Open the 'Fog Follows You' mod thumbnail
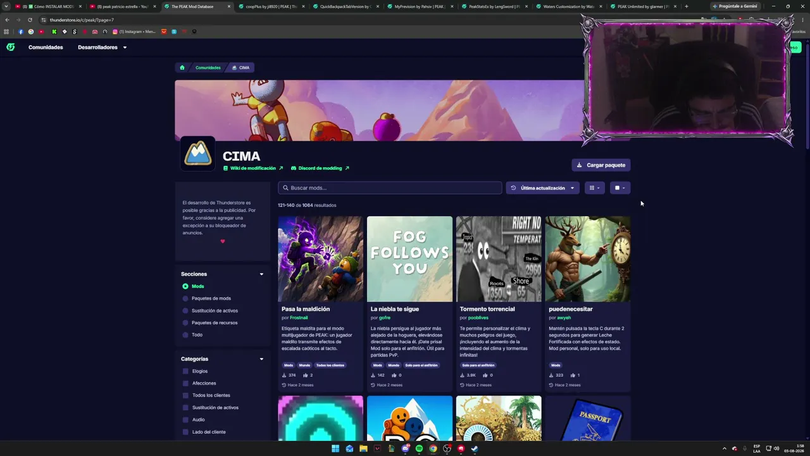The image size is (810, 456). (410, 259)
